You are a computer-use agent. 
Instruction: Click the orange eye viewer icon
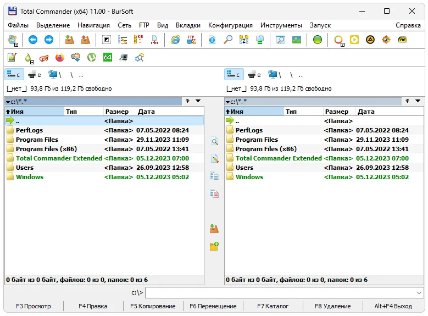[386, 40]
